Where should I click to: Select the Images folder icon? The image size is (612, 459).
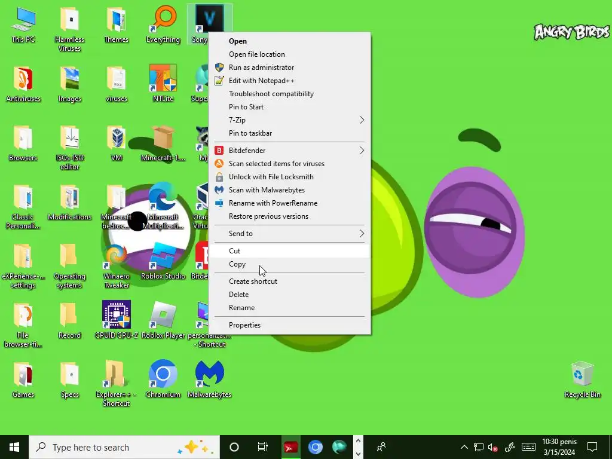[x=69, y=82]
